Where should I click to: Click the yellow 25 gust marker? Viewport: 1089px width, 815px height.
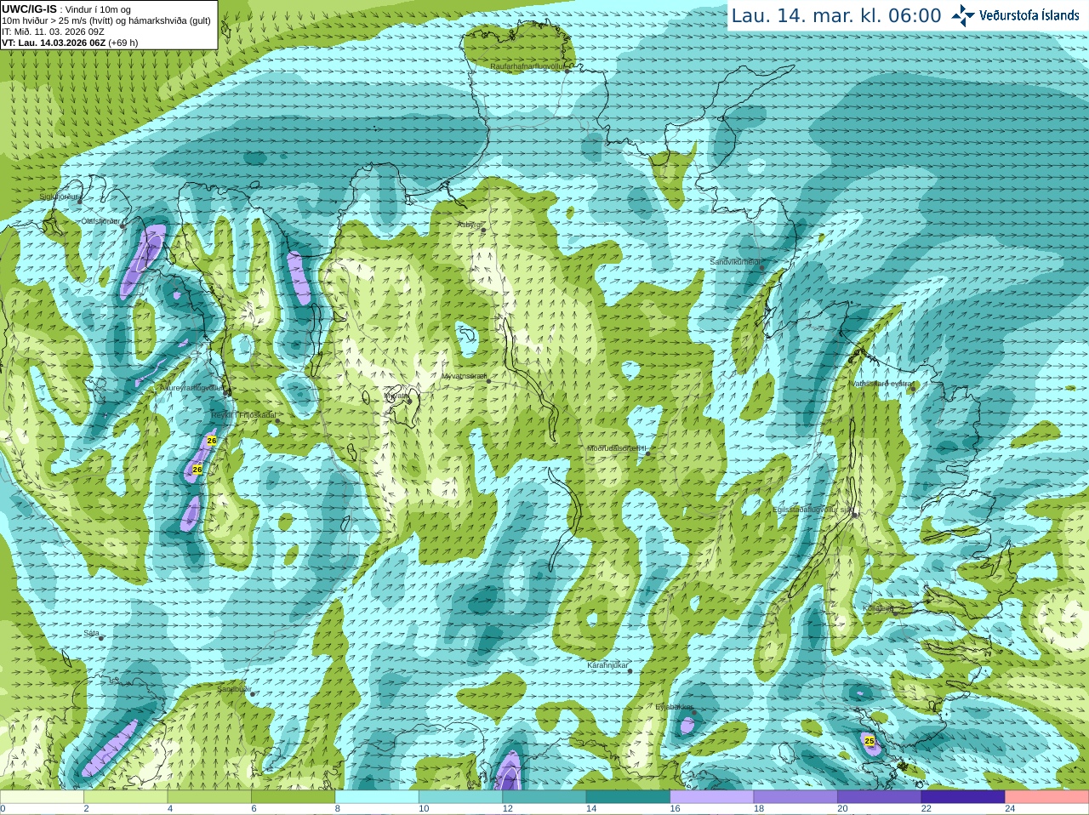tap(869, 741)
